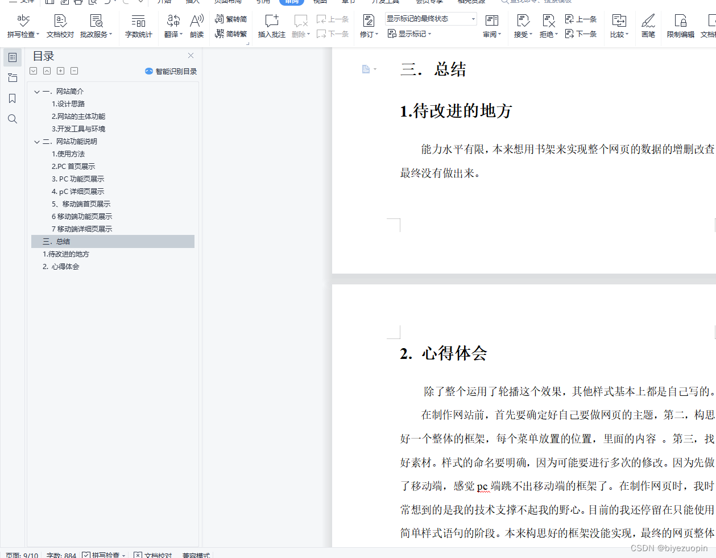
Task: Click the 批改服务 correction service icon
Action: click(x=96, y=21)
